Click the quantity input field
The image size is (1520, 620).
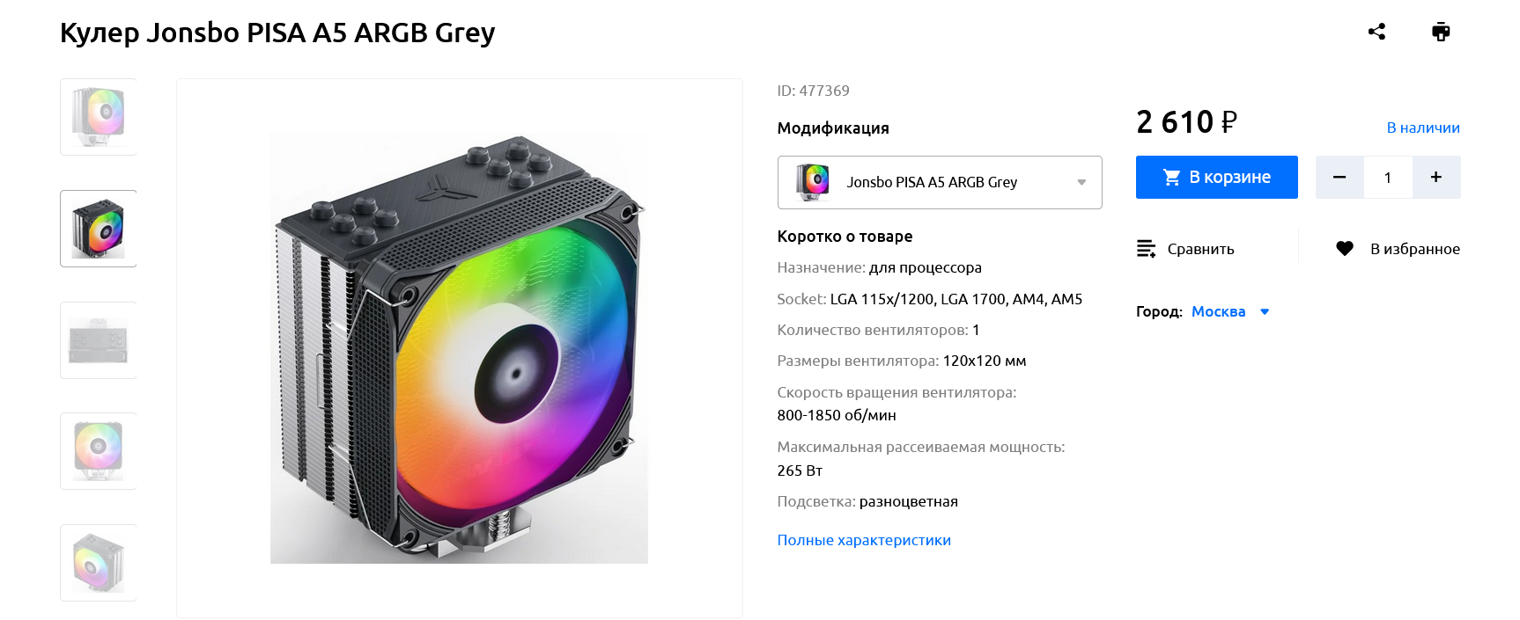1388,178
